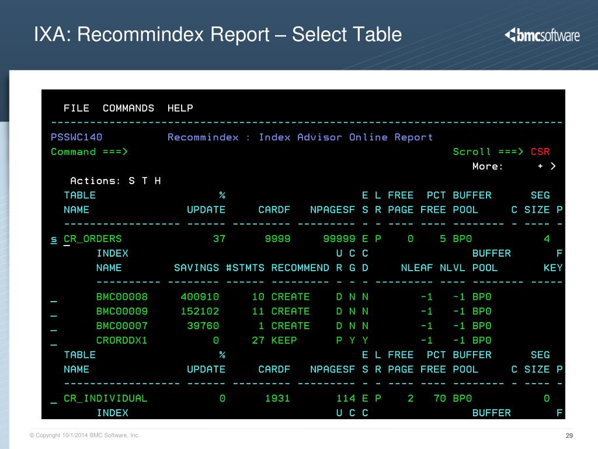Click action field for index BMC00008
The image size is (598, 449).
click(x=54, y=298)
